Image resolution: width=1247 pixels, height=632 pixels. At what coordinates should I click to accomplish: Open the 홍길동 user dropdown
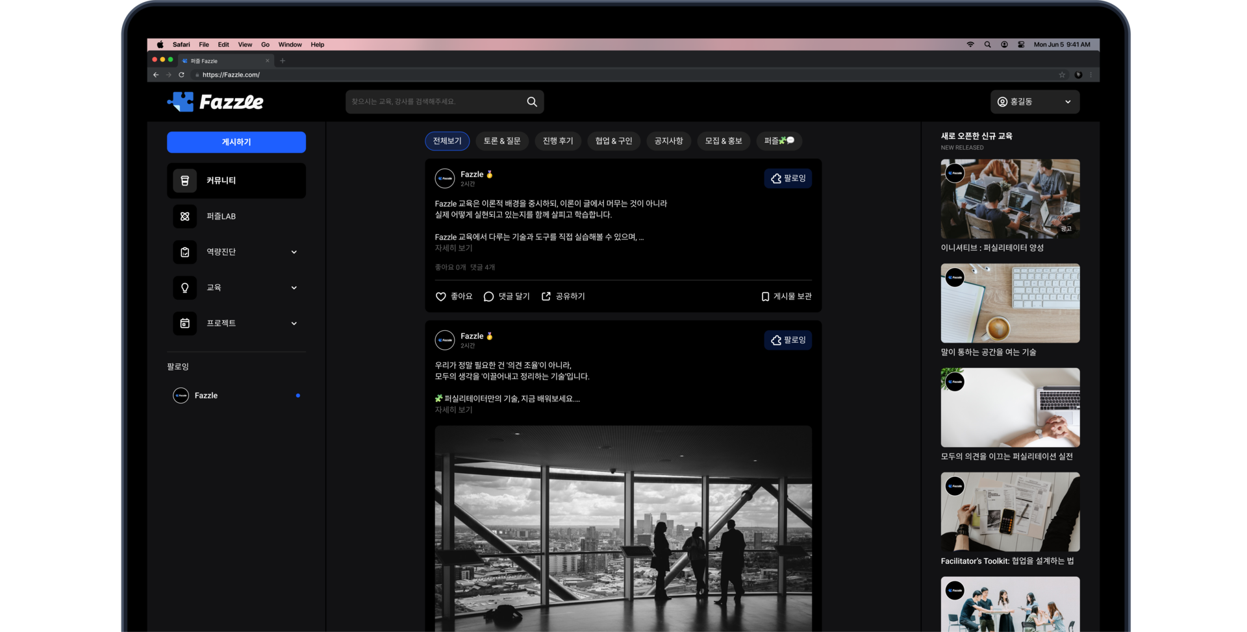[1035, 102]
